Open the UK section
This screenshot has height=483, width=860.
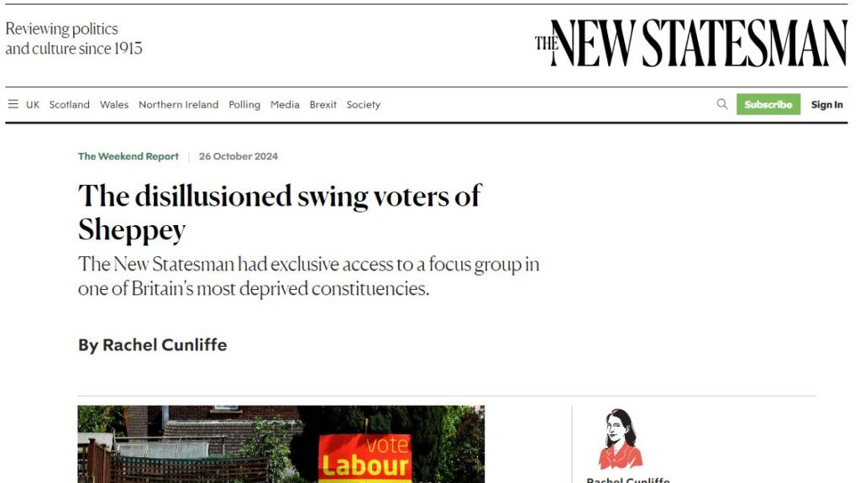33,105
